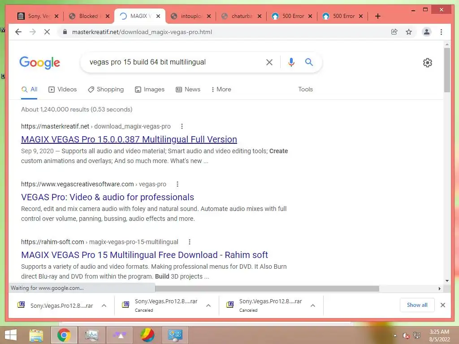459x344 pixels.
Task: Select the News search filter
Action: click(188, 89)
